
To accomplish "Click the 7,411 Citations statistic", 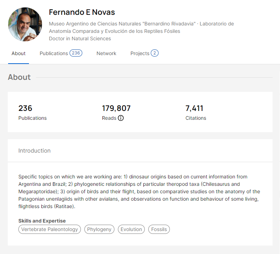I will click(x=196, y=113).
